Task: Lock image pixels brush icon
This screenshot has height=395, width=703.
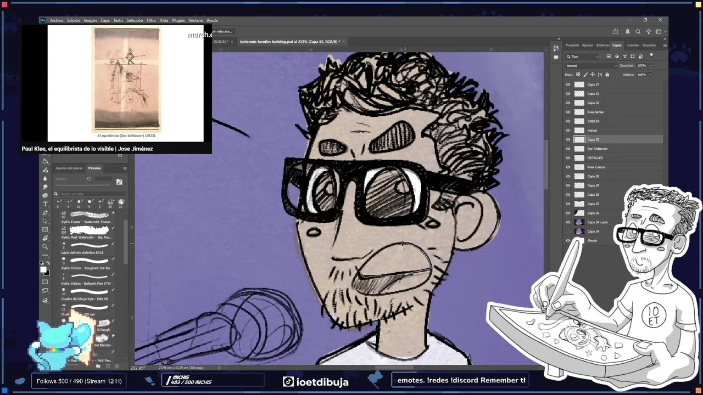Action: point(585,75)
